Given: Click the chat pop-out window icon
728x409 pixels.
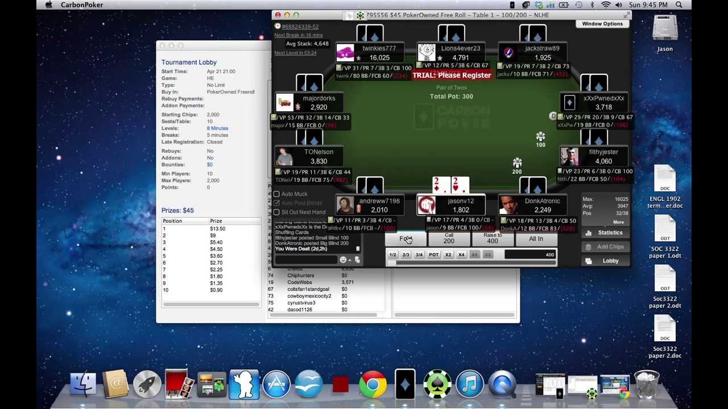Looking at the screenshot, I should (357, 260).
